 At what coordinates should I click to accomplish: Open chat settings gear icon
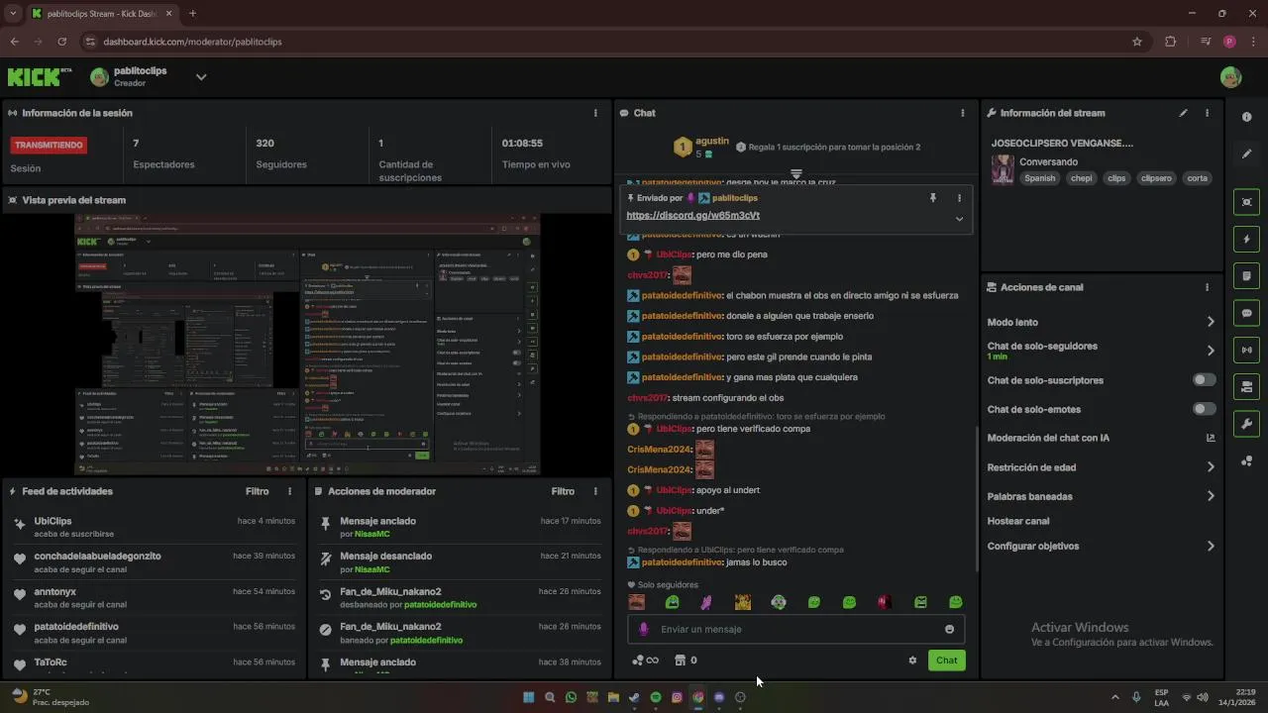pos(912,661)
